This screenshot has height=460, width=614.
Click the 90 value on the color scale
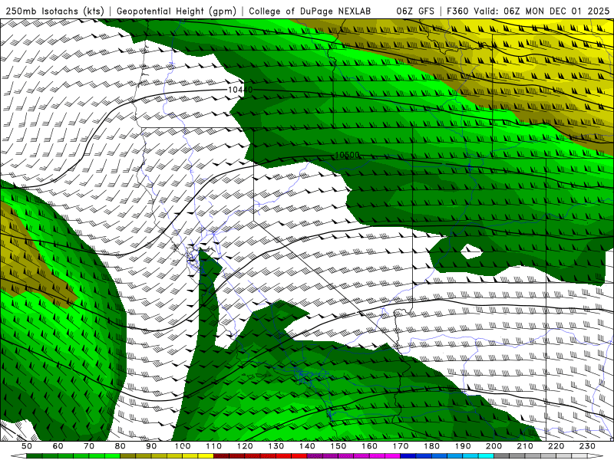point(151,446)
